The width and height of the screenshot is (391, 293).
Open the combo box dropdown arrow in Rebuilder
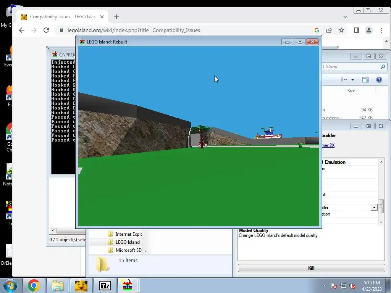tap(374, 207)
